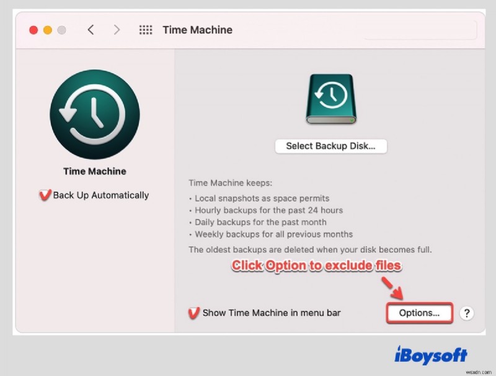Open Show All preferences grid icon
The height and width of the screenshot is (376, 496).
(x=146, y=29)
